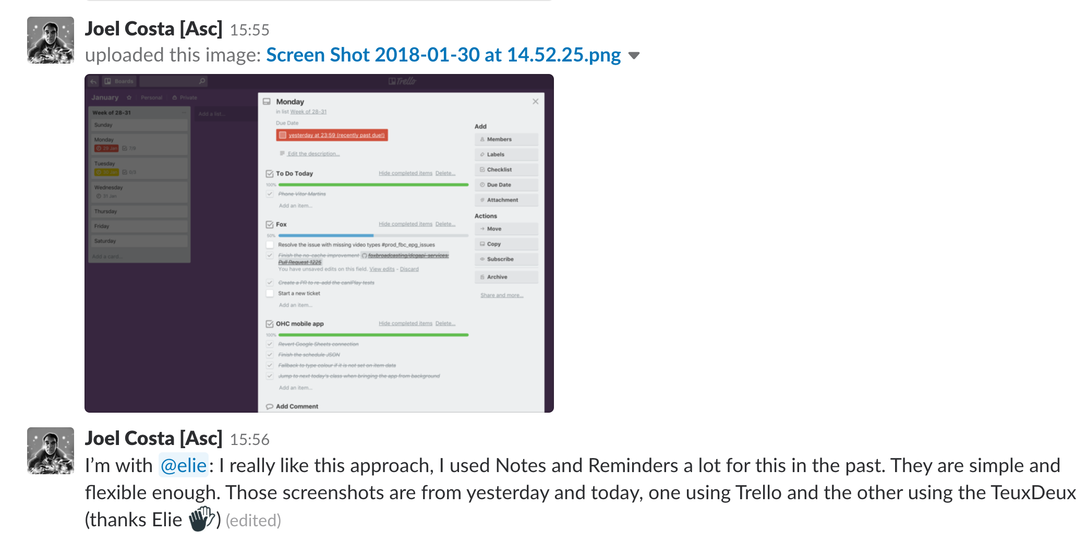The image size is (1087, 544).
Task: Click the Subscribe action button
Action: point(506,259)
